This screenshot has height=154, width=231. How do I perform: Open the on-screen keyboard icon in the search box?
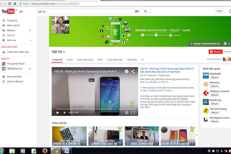[x=137, y=11]
